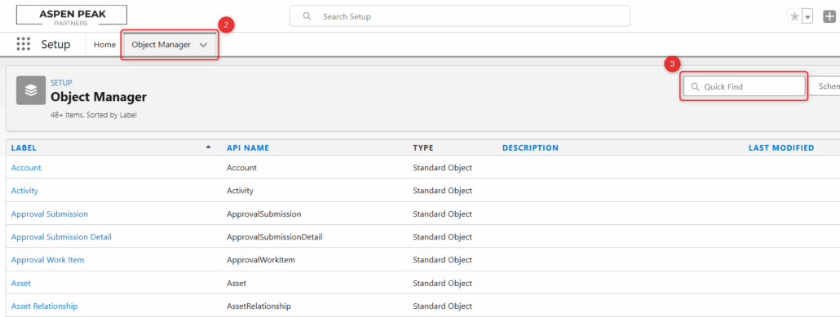Click the global actions plus icon
840x317 pixels.
click(829, 16)
